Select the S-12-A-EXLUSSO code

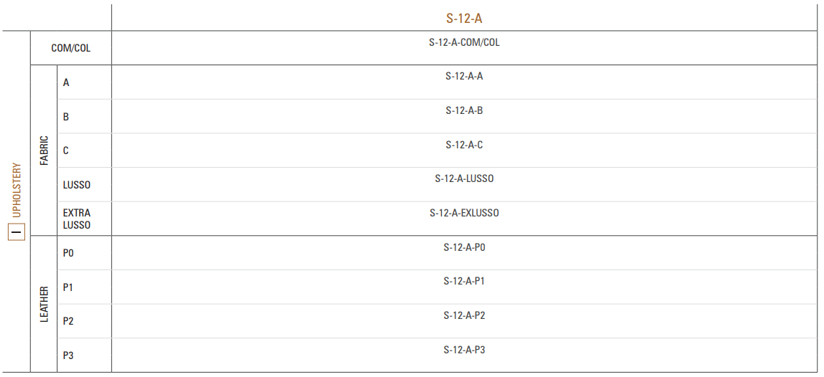464,213
